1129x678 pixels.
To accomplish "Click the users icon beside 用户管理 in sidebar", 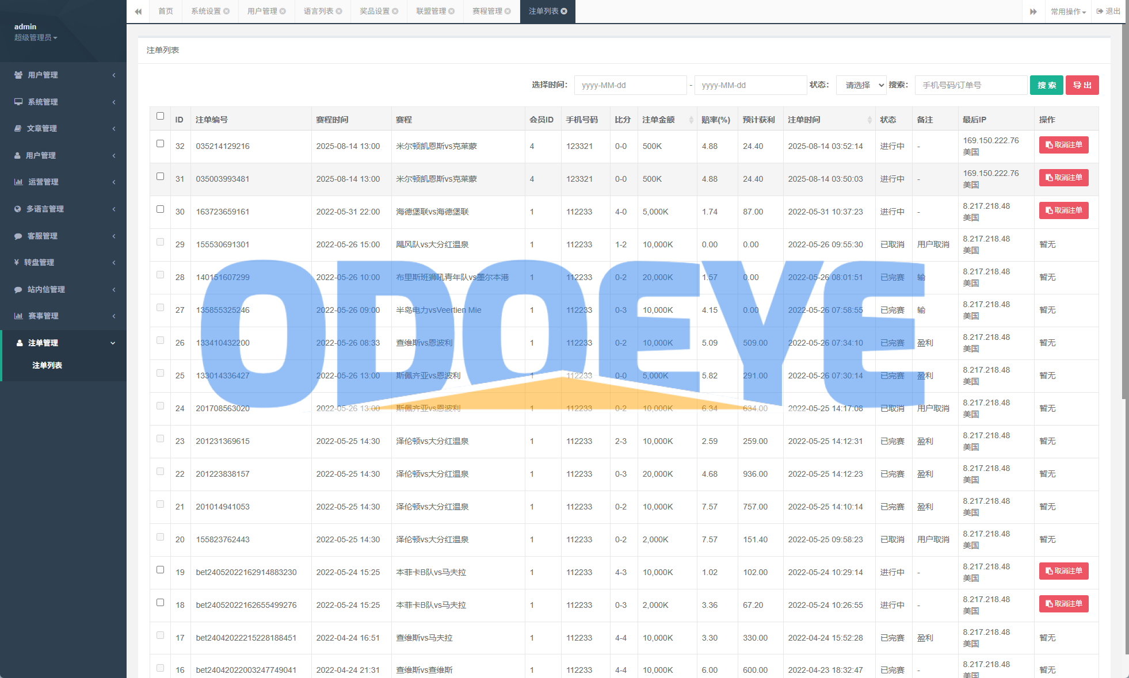I will click(18, 75).
